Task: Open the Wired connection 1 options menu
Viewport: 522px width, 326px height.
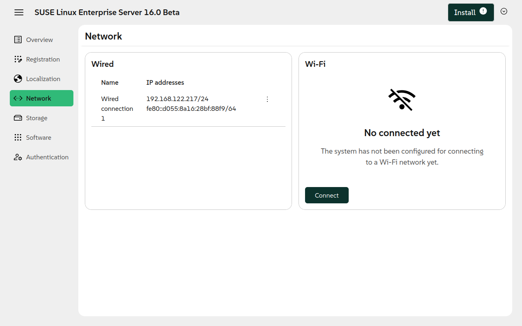Action: tap(267, 99)
